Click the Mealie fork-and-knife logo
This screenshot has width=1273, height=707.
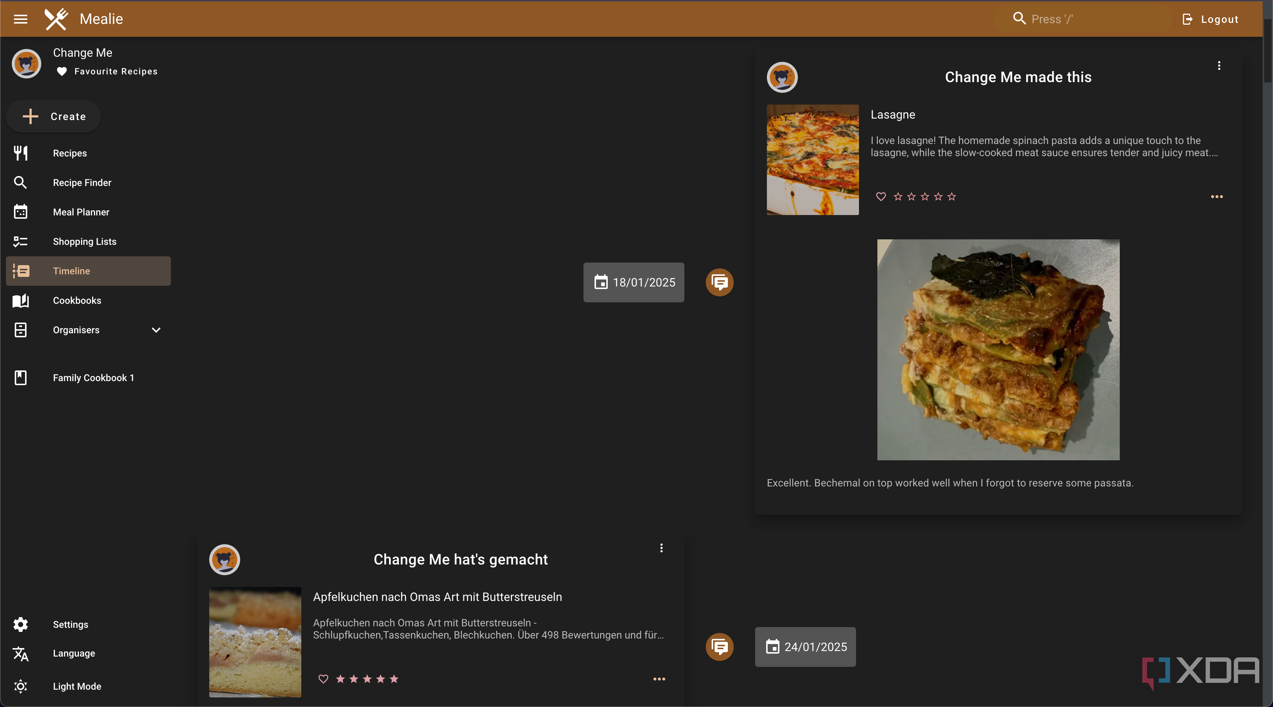point(56,19)
